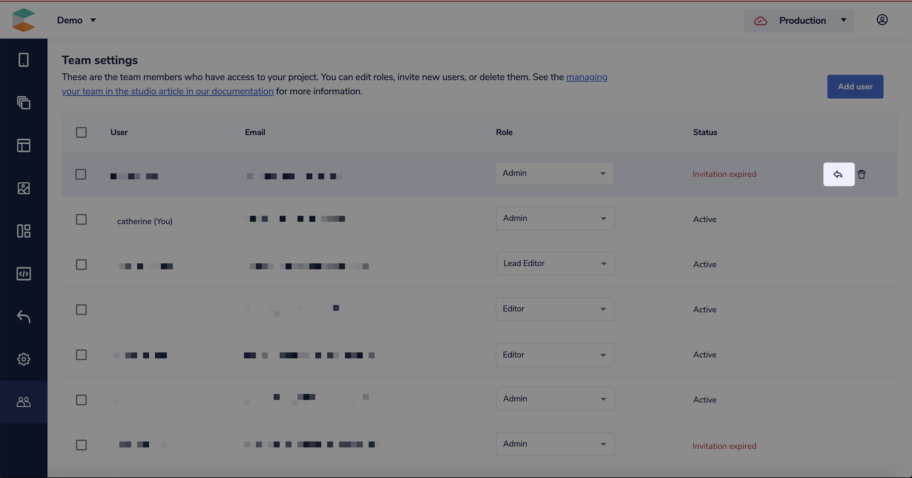The width and height of the screenshot is (912, 478).
Task: Check the checkbox for the Lead Editor row
Action: click(81, 265)
